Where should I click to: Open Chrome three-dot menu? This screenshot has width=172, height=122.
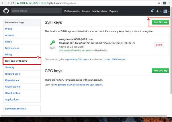click(169, 3)
